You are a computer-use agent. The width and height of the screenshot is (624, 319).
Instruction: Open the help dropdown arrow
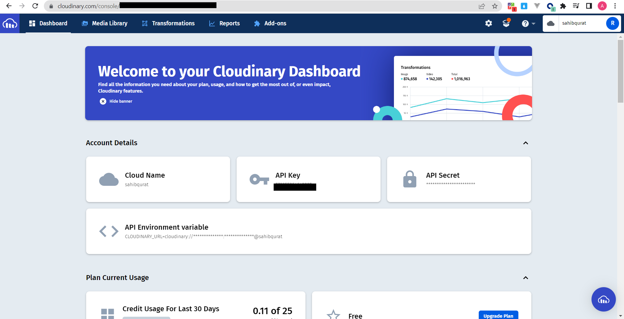533,23
